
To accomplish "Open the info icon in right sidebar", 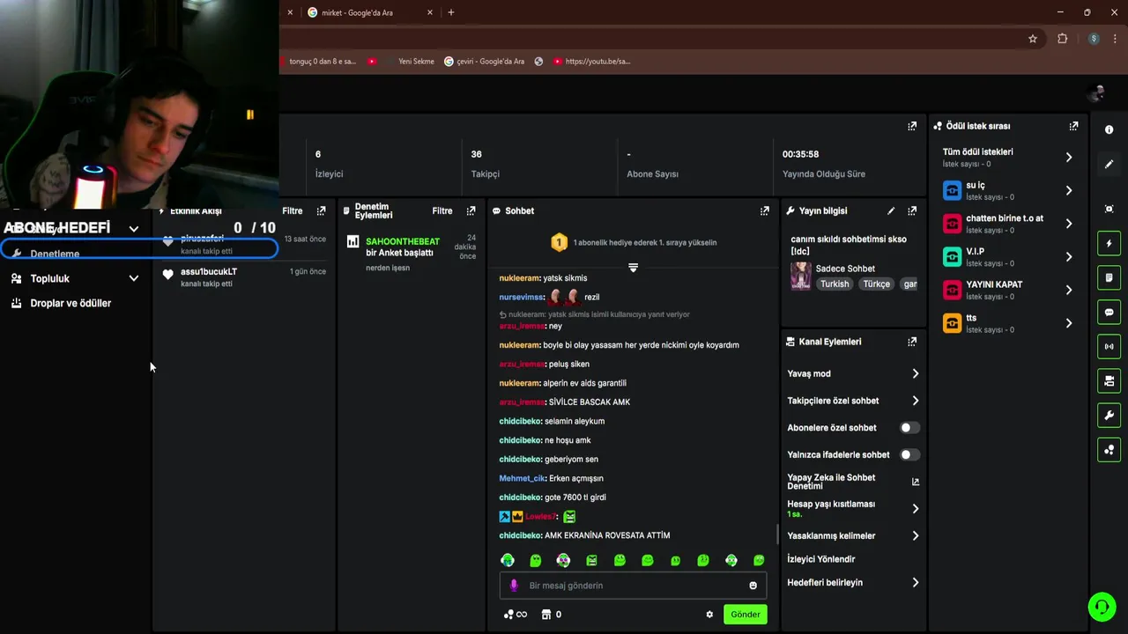I will tap(1109, 129).
